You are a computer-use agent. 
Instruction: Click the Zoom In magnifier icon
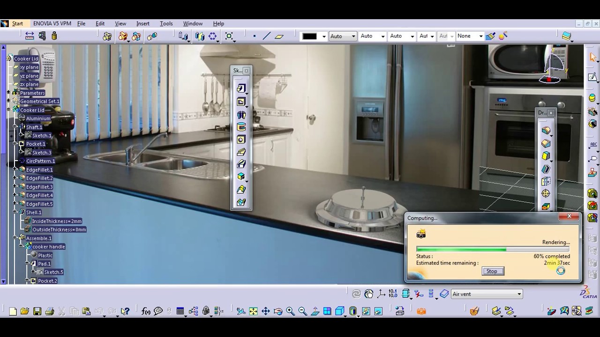coord(290,311)
